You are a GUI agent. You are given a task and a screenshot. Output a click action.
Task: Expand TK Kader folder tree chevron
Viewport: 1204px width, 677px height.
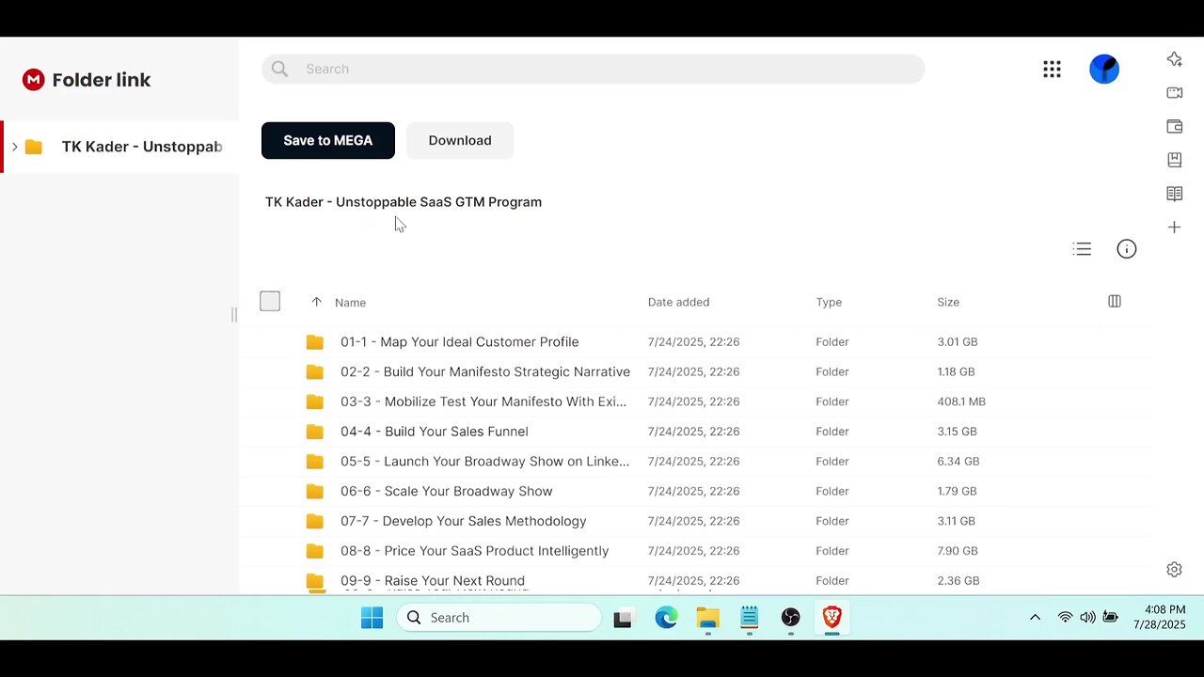[14, 147]
